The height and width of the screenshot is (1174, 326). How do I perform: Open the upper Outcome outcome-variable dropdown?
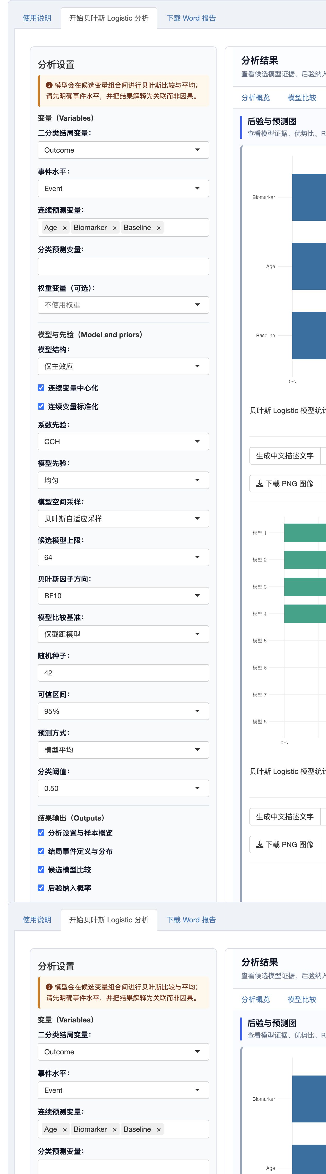point(123,150)
